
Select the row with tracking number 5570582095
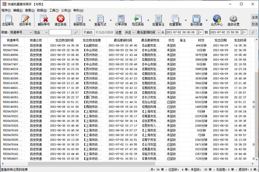click(128, 45)
